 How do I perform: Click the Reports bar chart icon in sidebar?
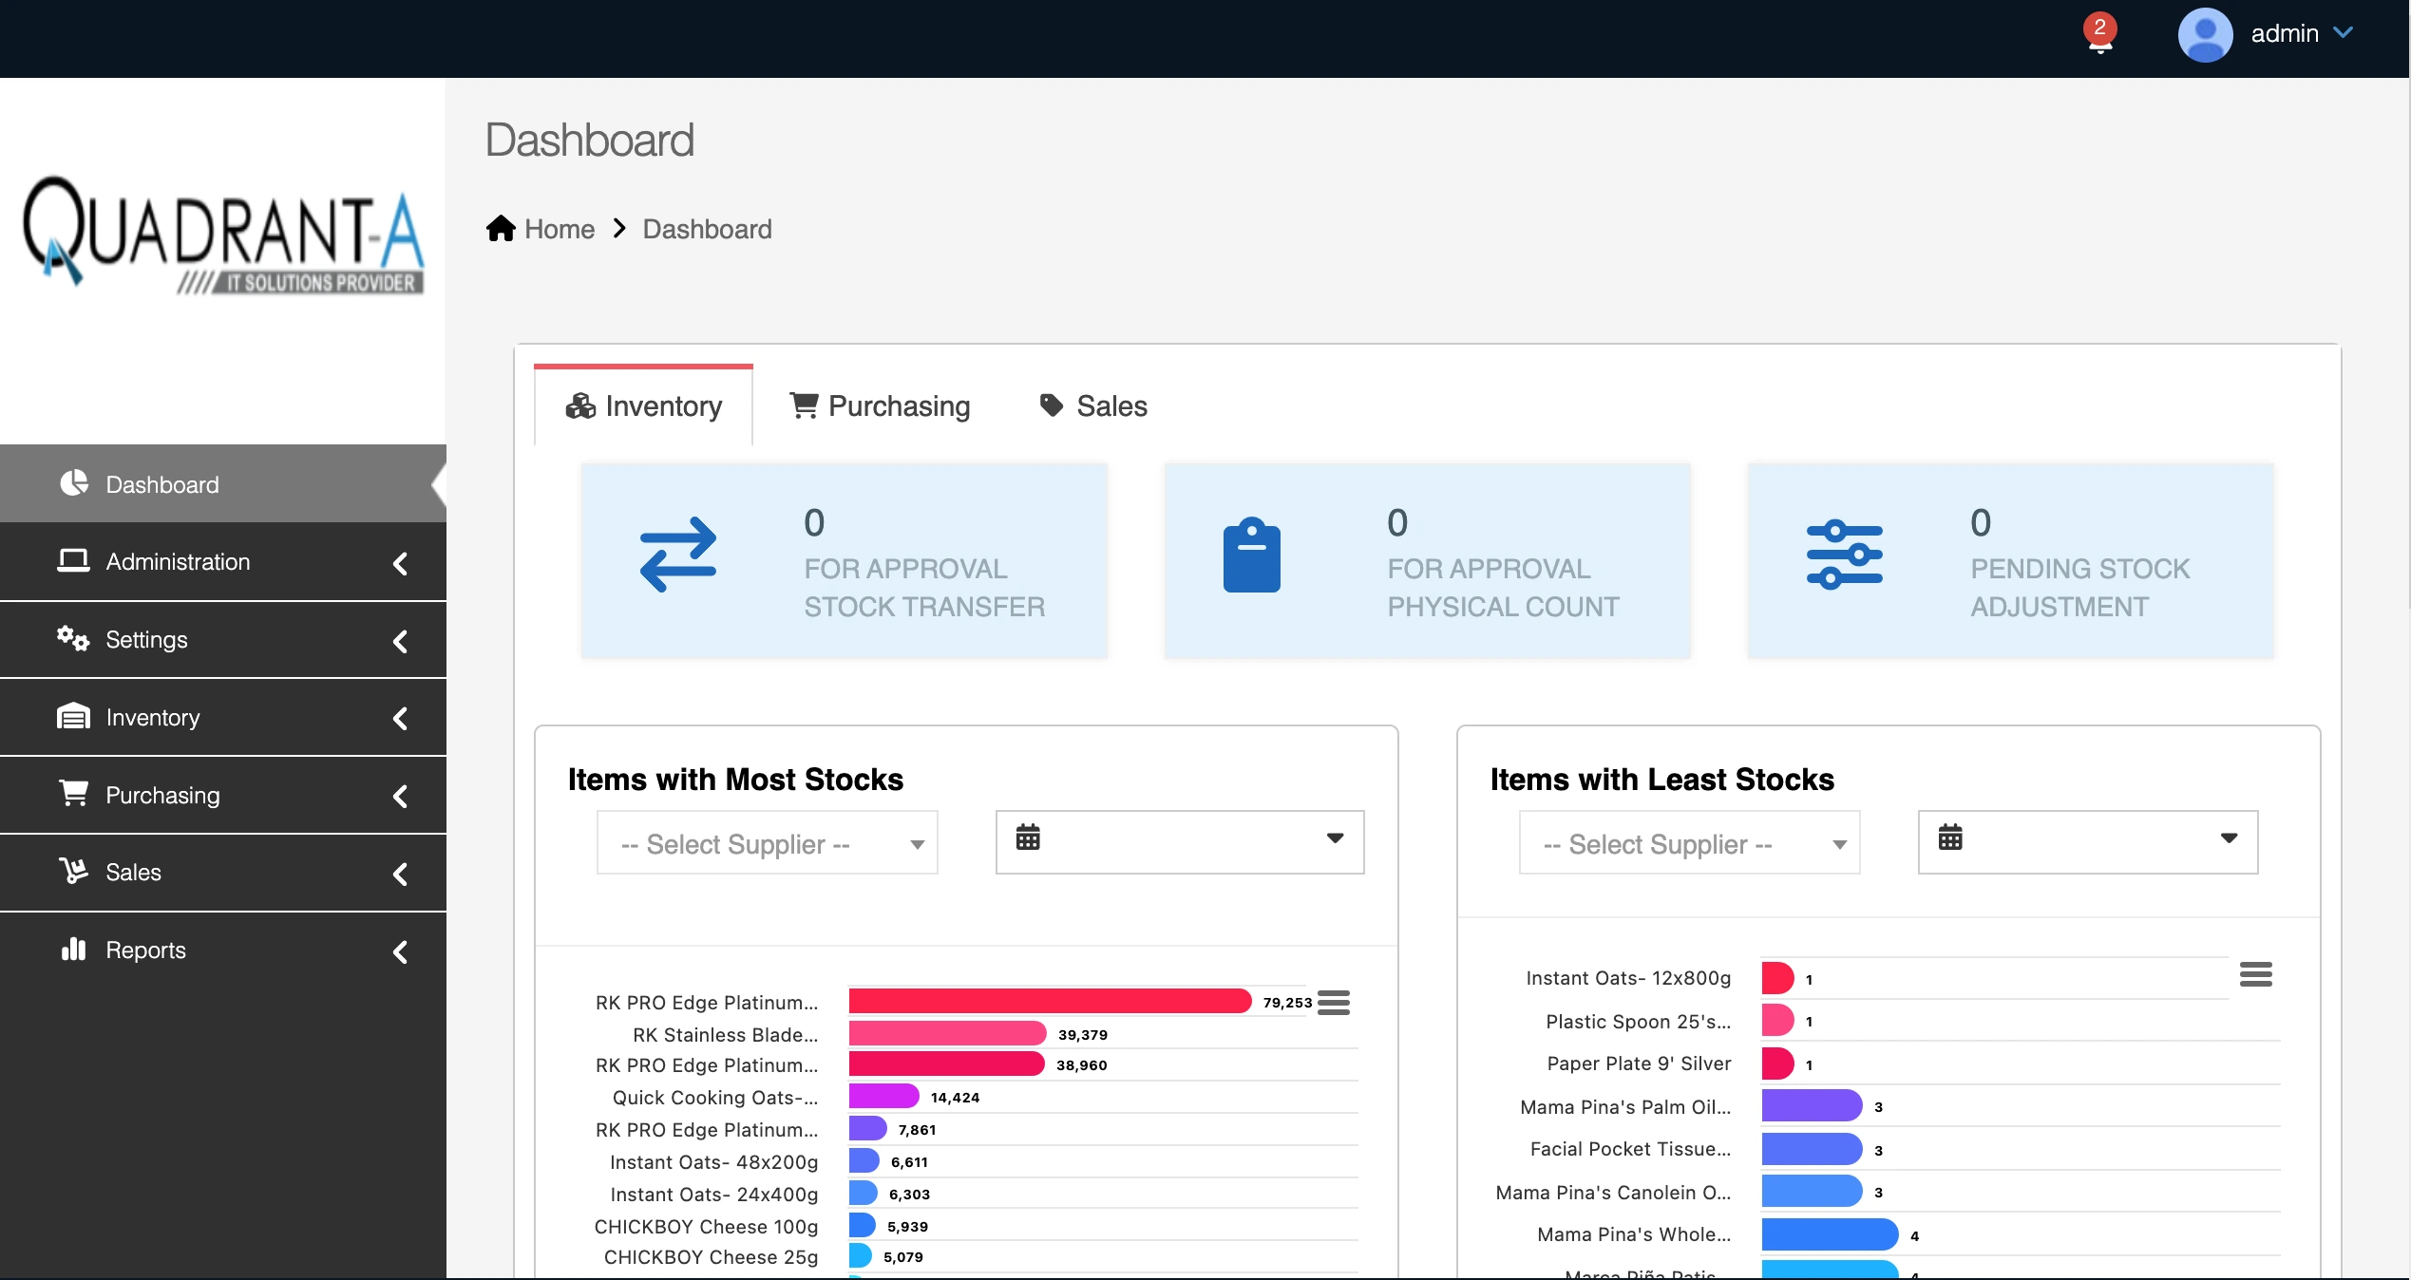[x=74, y=950]
